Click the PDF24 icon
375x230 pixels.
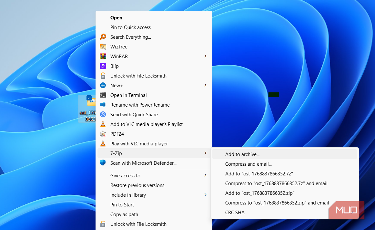click(x=103, y=134)
